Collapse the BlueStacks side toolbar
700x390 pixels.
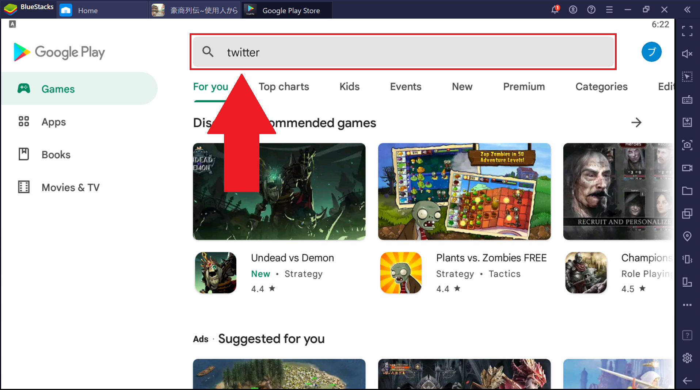tap(687, 9)
